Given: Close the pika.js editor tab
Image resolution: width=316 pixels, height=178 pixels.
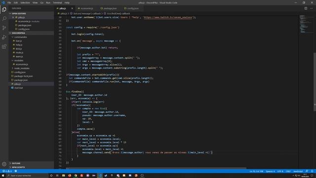Looking at the screenshot, I should click(x=72, y=8).
